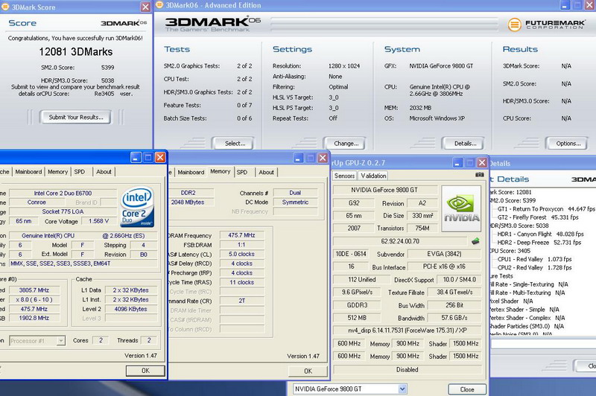Click the Core Speed value 3805.7 MHz
This screenshot has height=396, width=596.
coord(34,290)
